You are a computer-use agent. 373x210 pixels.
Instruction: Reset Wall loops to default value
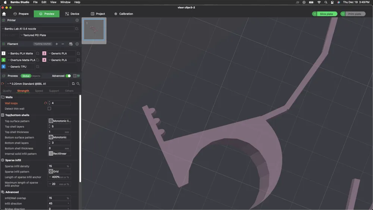[x=46, y=103]
